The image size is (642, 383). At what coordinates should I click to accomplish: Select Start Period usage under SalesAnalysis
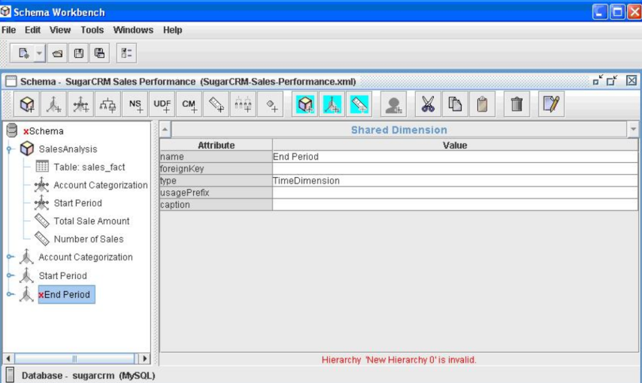78,203
